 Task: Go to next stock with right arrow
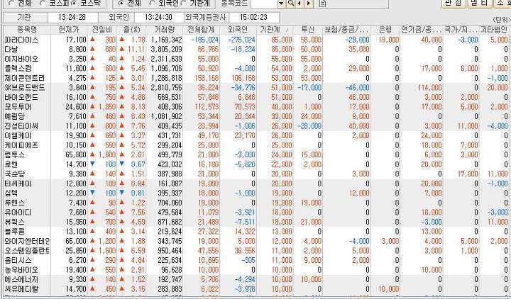pos(309,4)
